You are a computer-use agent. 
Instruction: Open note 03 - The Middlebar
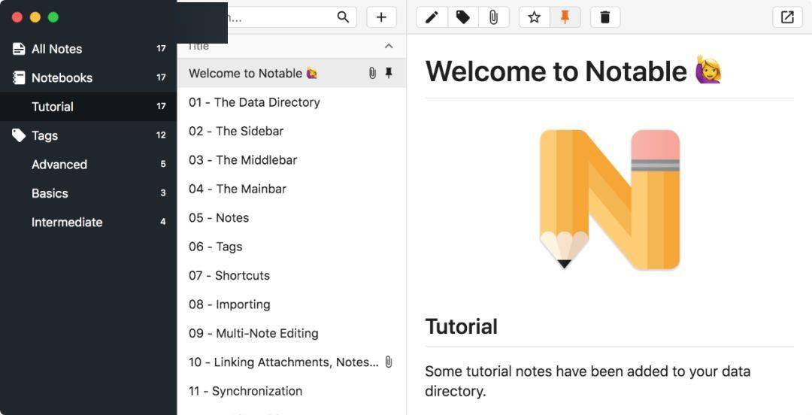point(292,160)
